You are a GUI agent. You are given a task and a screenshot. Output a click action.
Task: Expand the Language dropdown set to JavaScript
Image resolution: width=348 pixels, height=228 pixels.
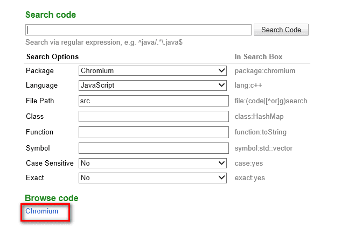[154, 85]
